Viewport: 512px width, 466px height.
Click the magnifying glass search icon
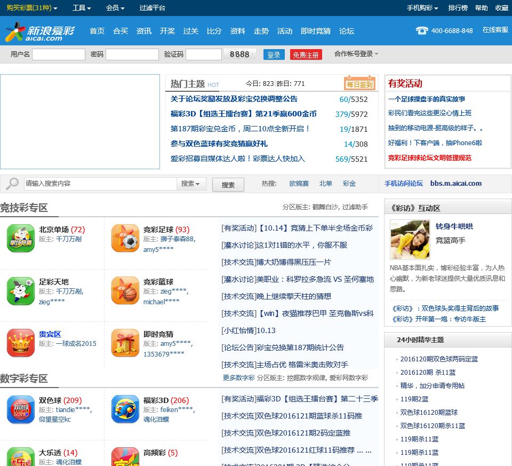click(12, 184)
